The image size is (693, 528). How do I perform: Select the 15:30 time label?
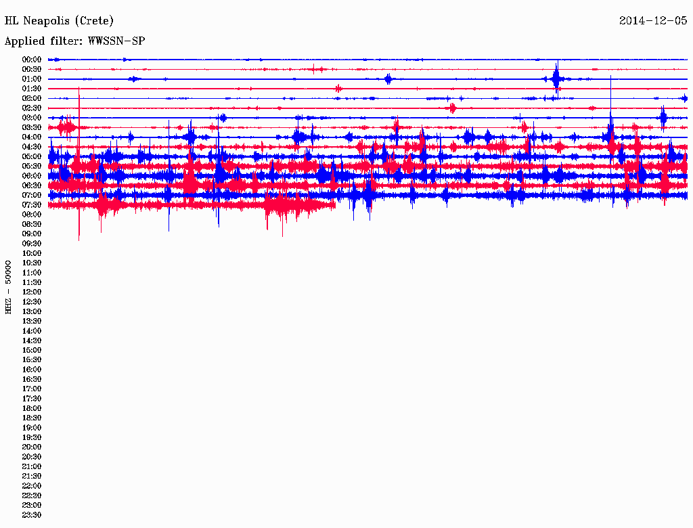(32, 359)
